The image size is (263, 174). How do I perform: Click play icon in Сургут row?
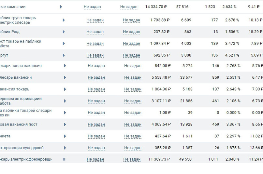[x=64, y=55]
